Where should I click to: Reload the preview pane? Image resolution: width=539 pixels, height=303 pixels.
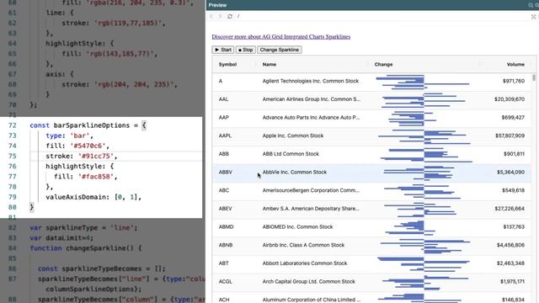pos(230,16)
